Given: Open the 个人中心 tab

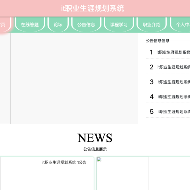Looking at the screenshot, I should point(180,25).
